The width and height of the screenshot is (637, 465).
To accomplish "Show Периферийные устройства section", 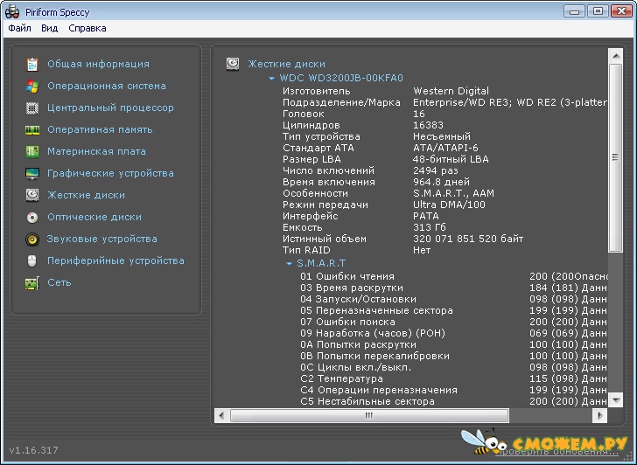I will pos(115,260).
